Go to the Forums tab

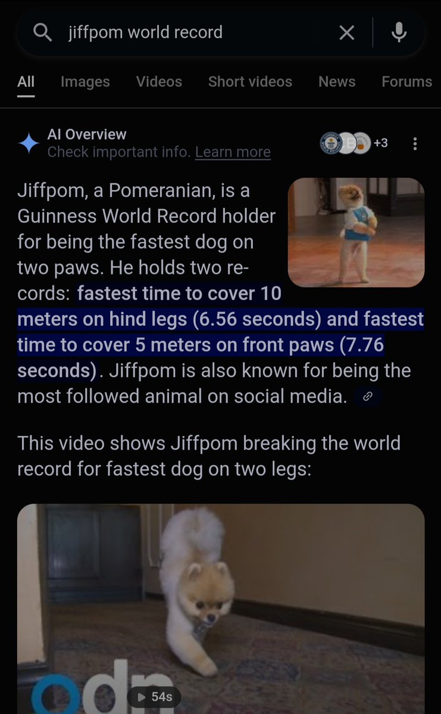click(x=406, y=82)
